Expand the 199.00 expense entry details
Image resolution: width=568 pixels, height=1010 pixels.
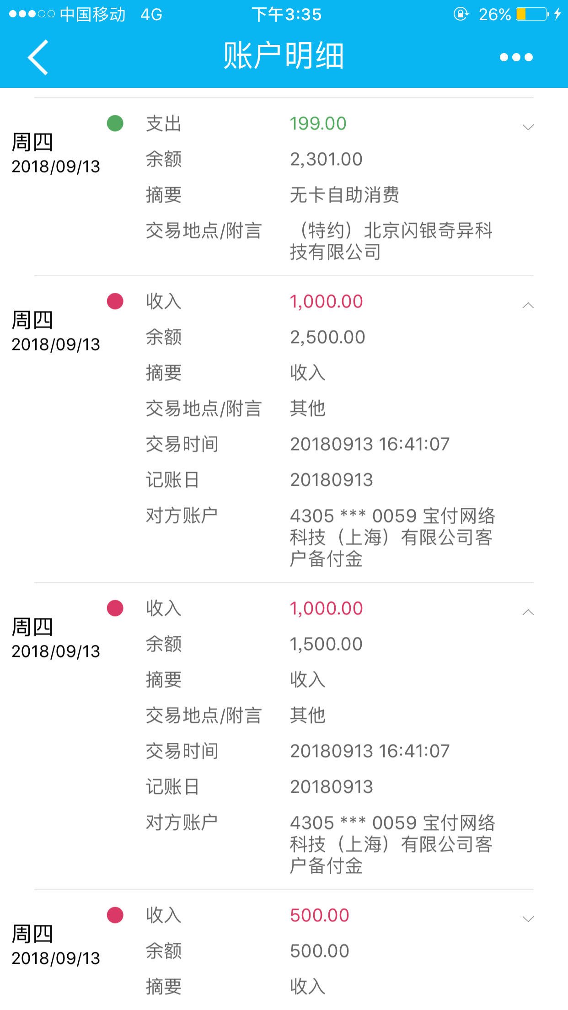pyautogui.click(x=528, y=127)
